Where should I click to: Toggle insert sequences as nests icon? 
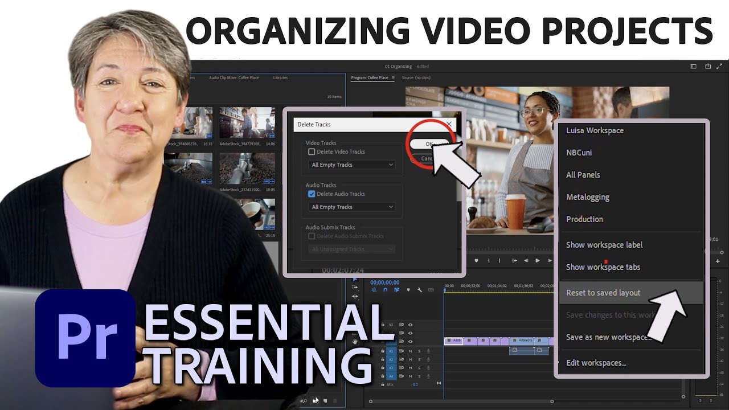click(x=374, y=290)
